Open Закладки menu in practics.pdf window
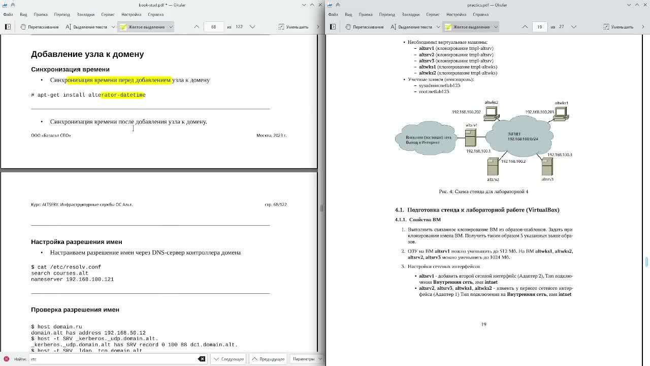 (411, 14)
